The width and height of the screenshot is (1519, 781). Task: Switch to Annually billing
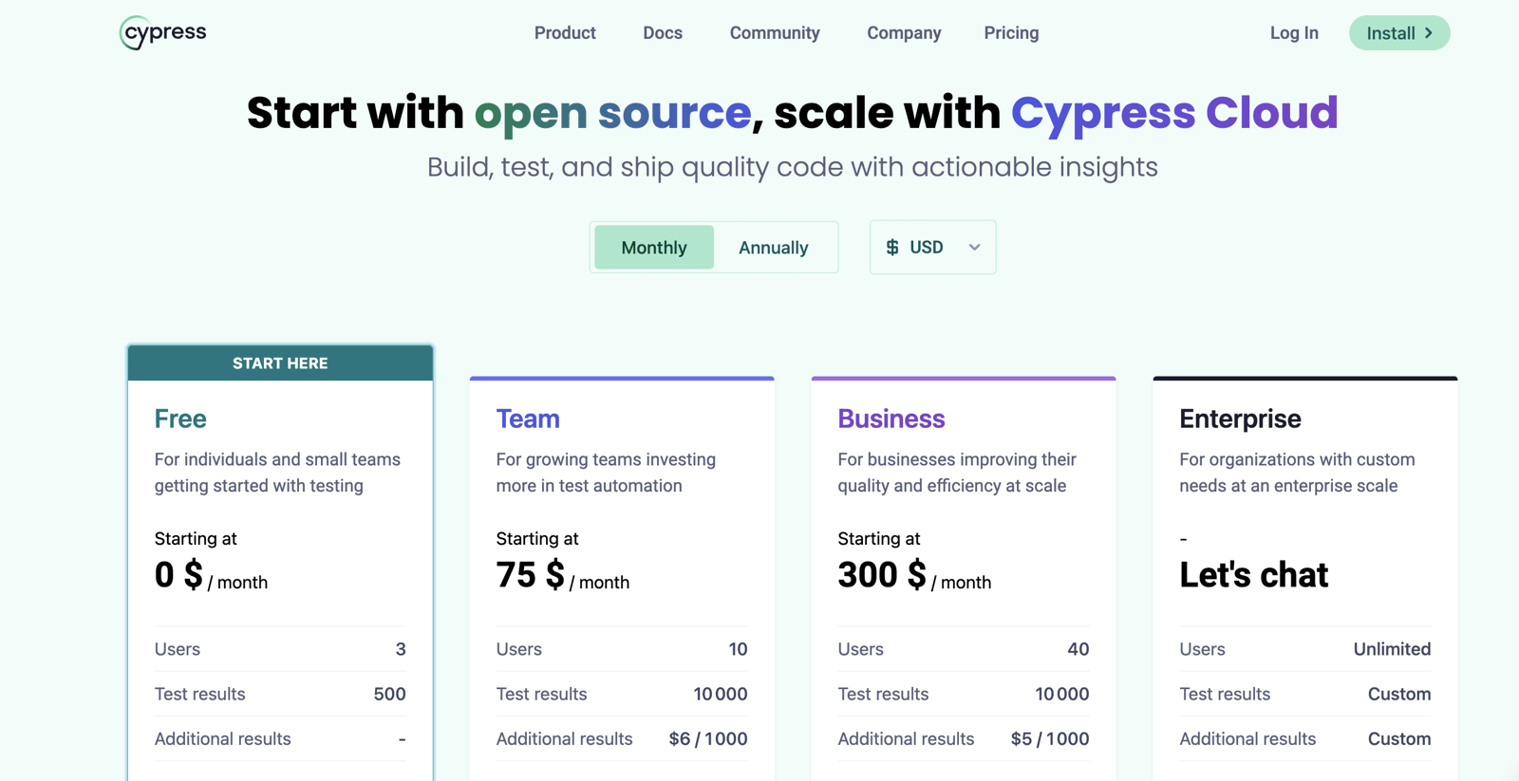pyautogui.click(x=774, y=248)
